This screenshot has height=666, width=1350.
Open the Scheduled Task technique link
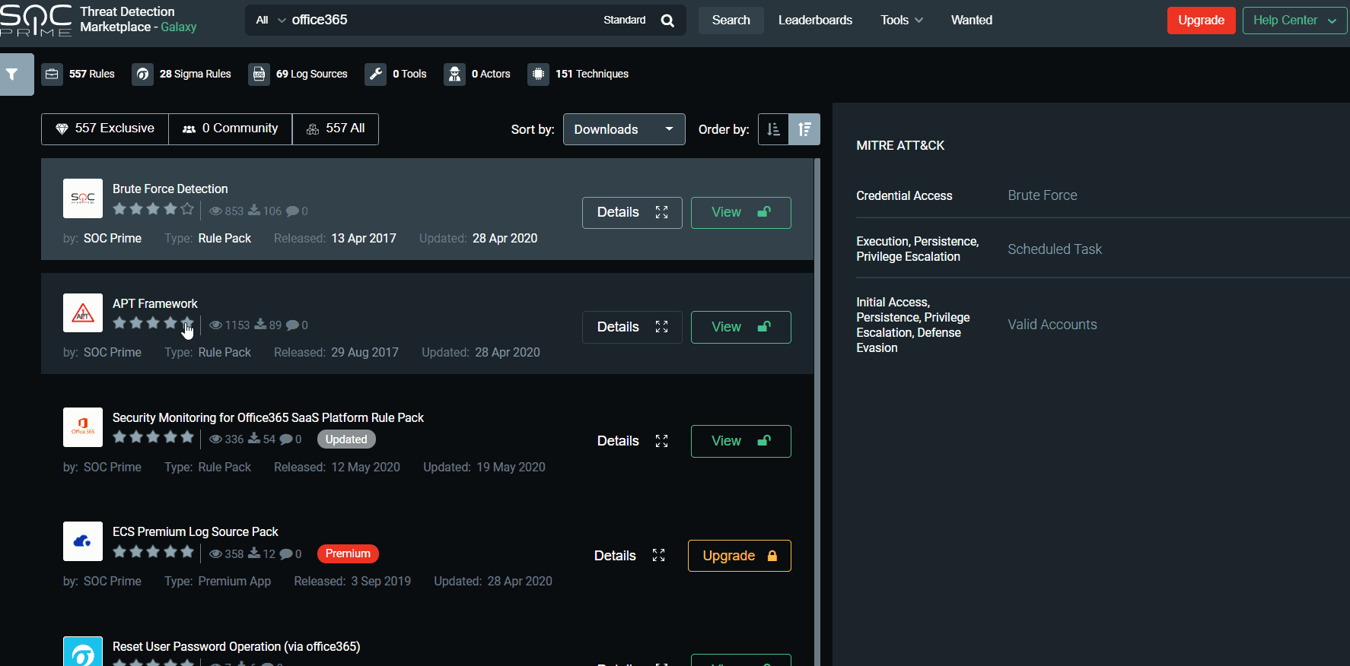1054,249
